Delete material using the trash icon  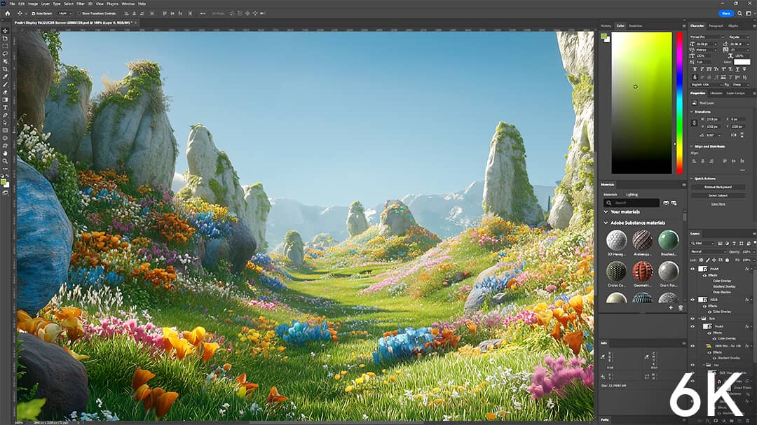point(680,307)
